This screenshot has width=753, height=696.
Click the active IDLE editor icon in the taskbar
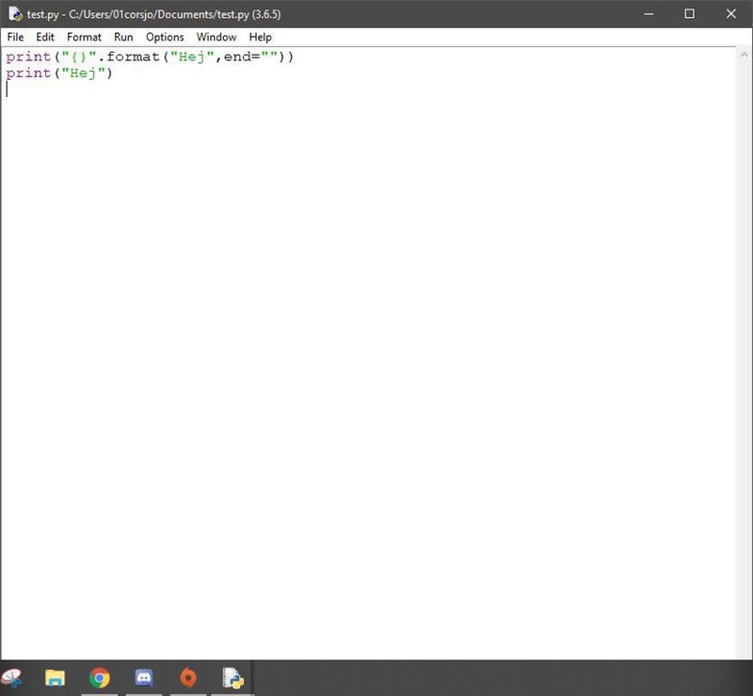click(232, 677)
